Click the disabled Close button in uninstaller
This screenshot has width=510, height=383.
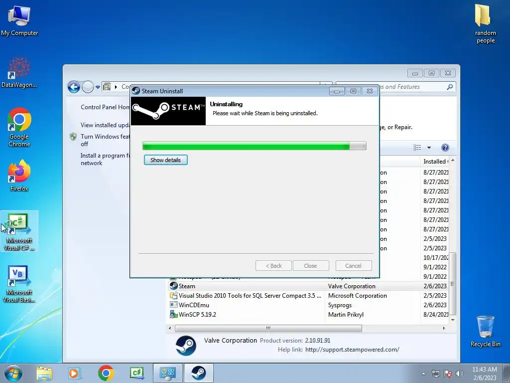click(x=311, y=266)
